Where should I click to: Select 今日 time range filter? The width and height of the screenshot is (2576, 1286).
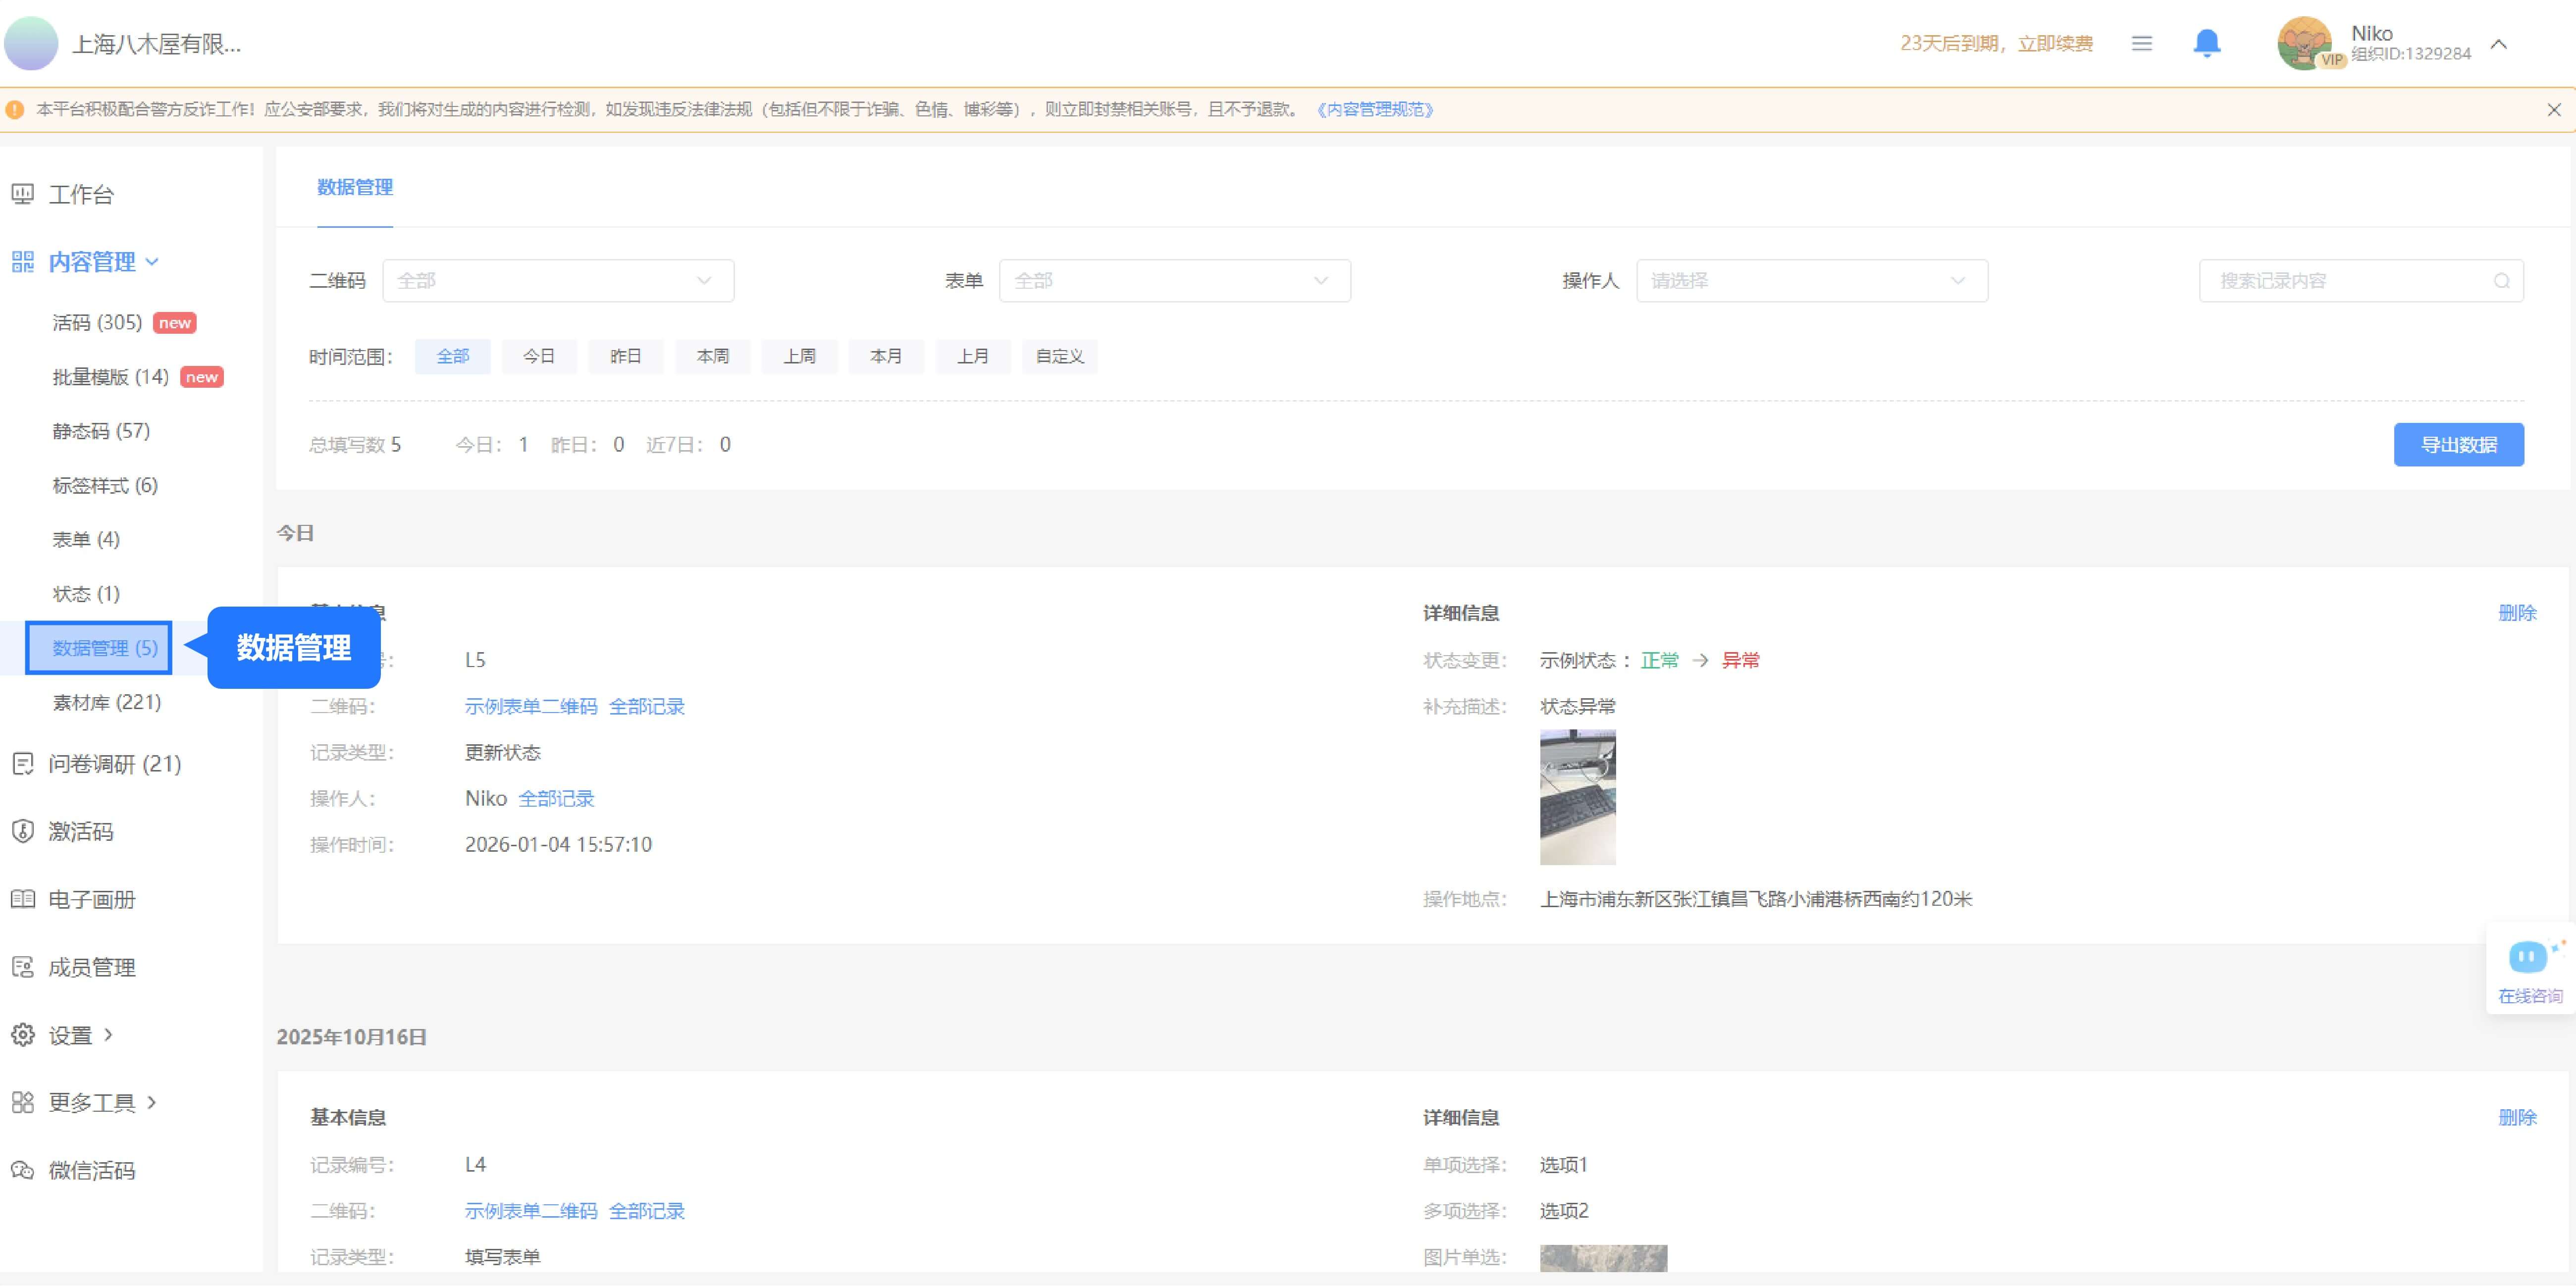click(538, 356)
